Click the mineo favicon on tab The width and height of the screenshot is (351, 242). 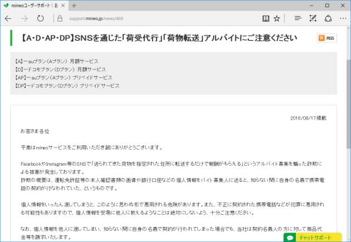(x=6, y=6)
